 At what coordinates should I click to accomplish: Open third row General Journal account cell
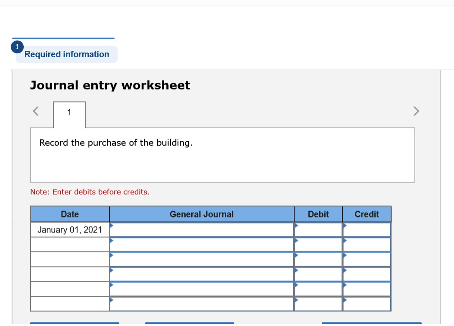tap(202, 259)
